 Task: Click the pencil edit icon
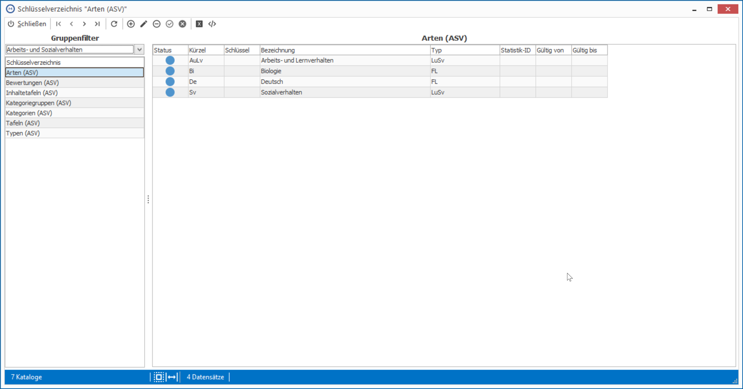click(x=144, y=24)
